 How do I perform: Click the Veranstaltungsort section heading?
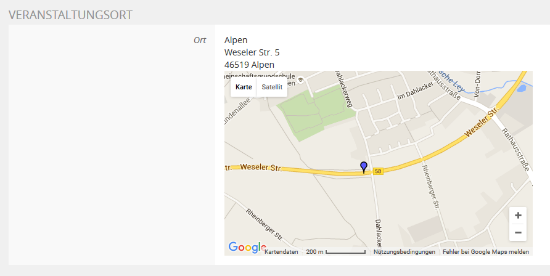tap(70, 14)
